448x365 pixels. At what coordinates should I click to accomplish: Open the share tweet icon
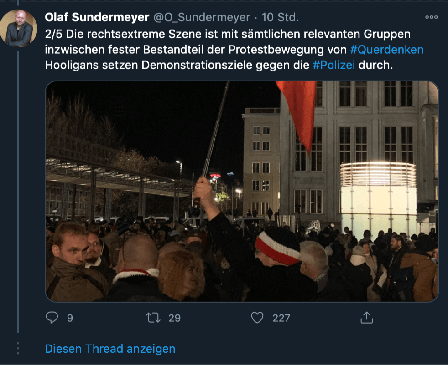pos(367,317)
